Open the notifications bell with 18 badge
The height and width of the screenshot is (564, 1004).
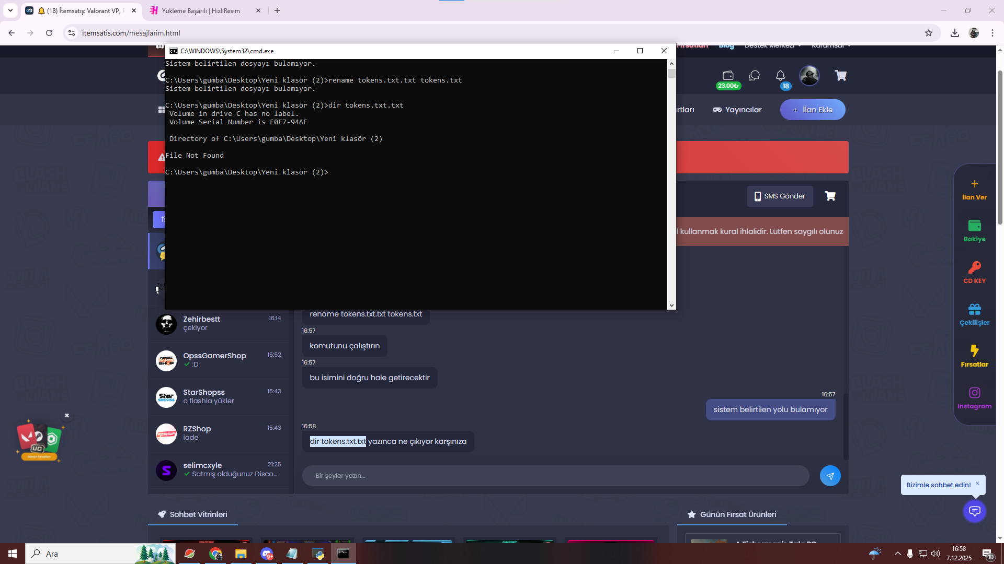(781, 76)
